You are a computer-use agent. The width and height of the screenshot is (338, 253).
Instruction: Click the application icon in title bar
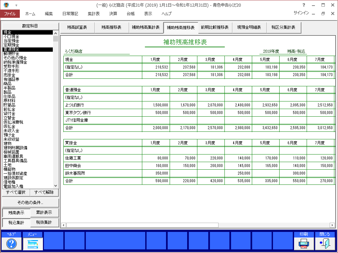pos(6,5)
